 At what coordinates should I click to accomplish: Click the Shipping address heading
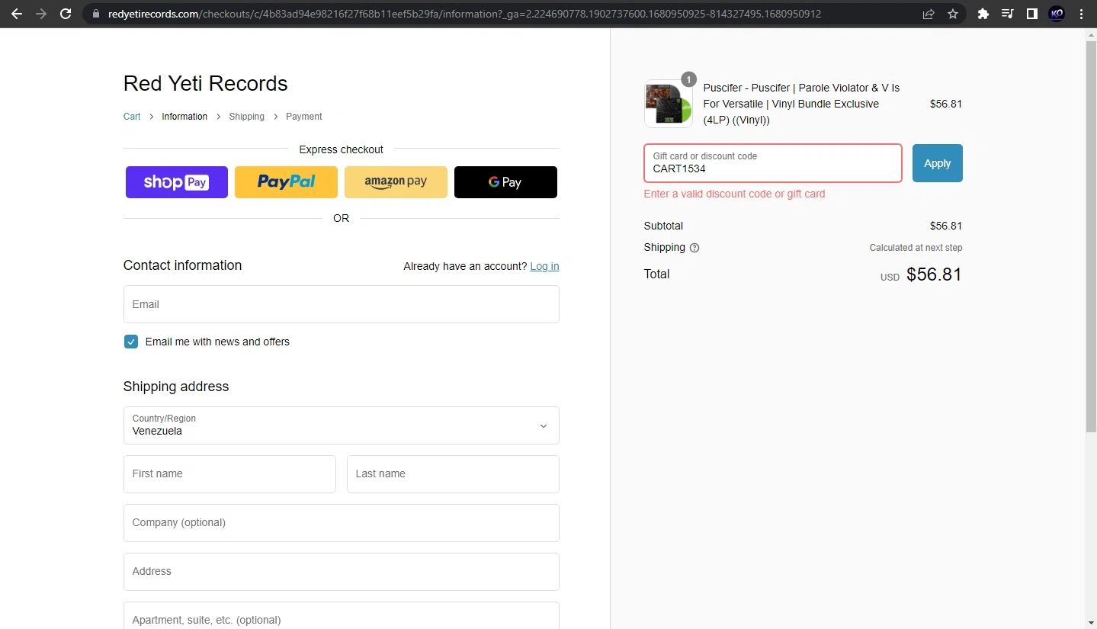(x=176, y=387)
